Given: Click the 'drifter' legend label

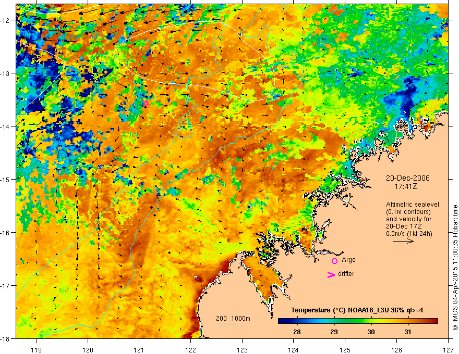Looking at the screenshot, I should coord(346,274).
